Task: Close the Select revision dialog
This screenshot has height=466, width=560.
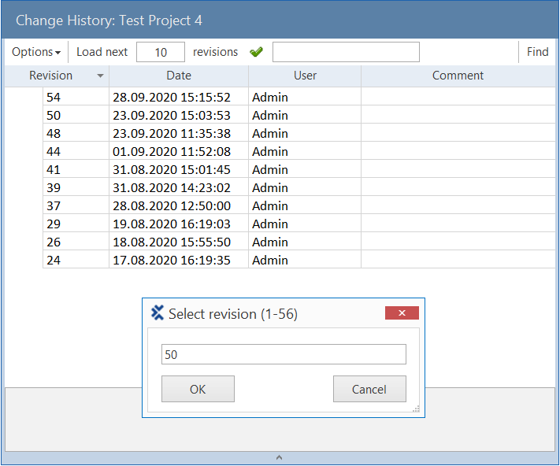Action: 402,313
